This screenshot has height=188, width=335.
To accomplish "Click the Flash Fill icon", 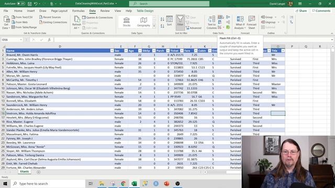I will tap(221, 17).
